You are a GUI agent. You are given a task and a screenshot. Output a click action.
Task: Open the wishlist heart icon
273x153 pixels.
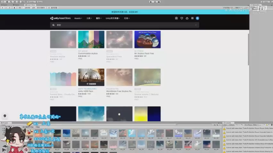tap(182, 18)
